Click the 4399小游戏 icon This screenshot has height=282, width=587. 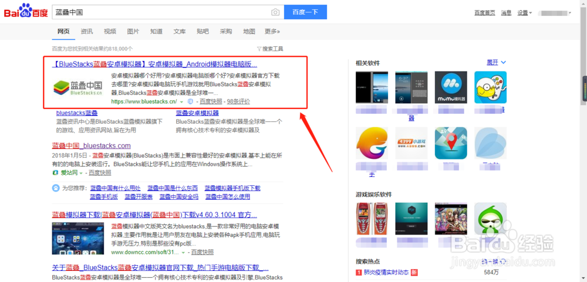[x=411, y=143]
